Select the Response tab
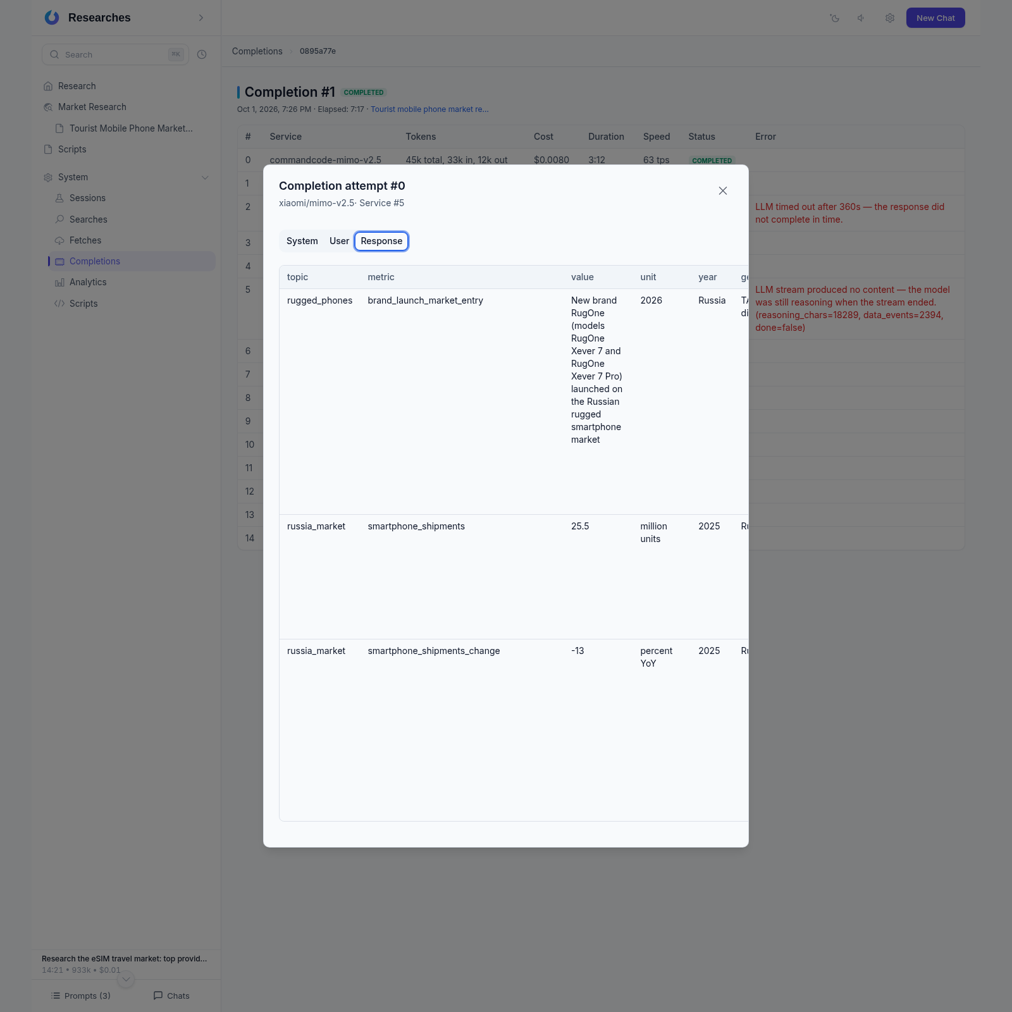 click(x=381, y=241)
